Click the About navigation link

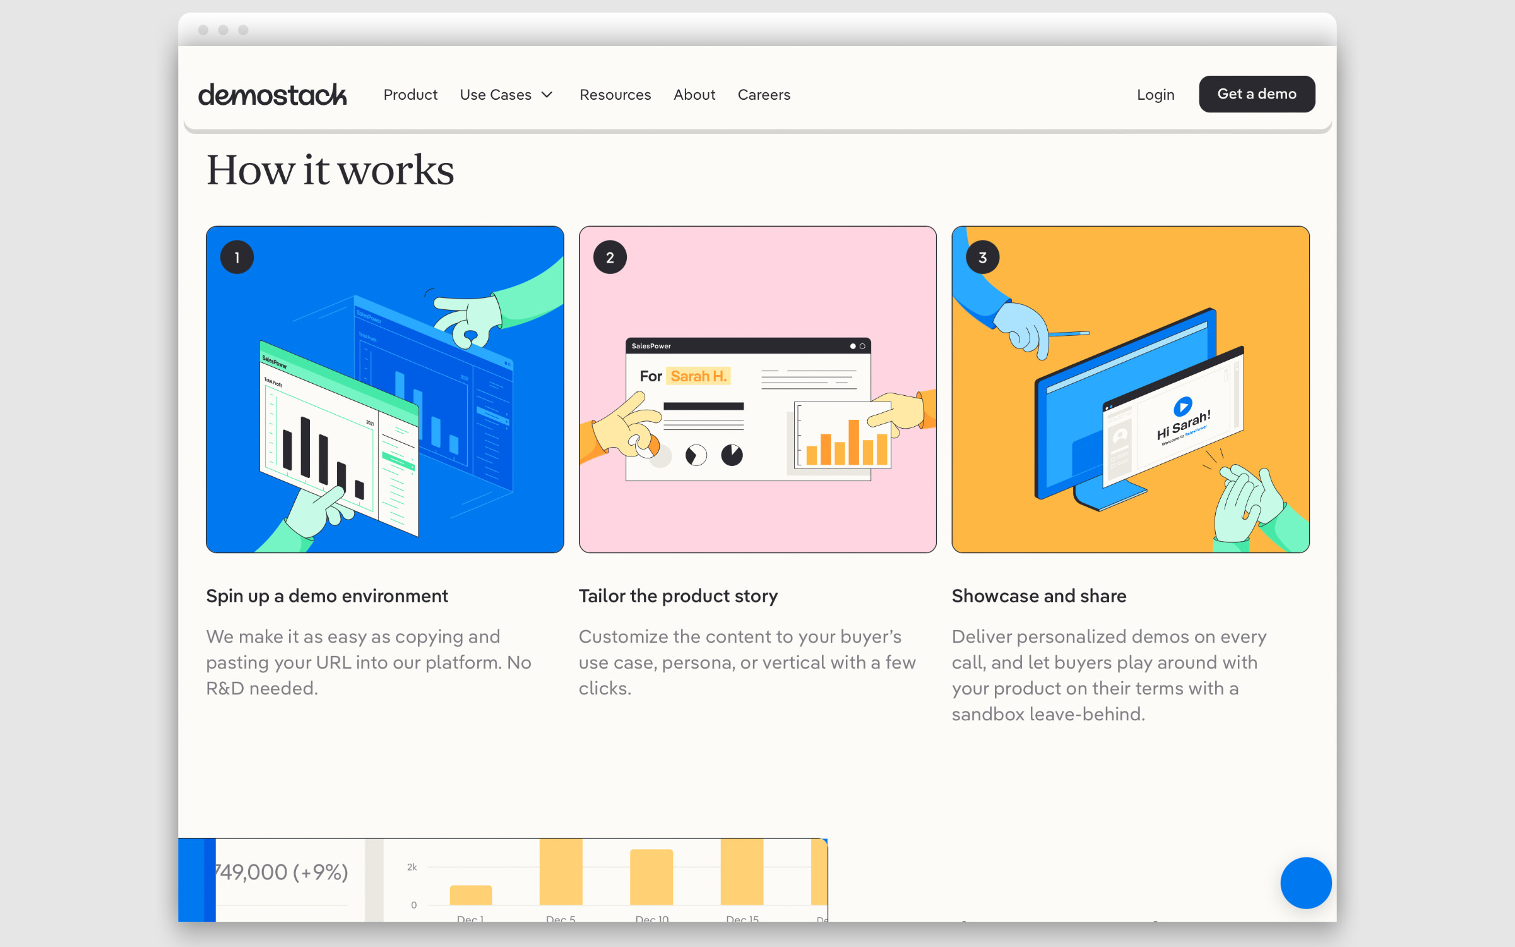pos(694,95)
